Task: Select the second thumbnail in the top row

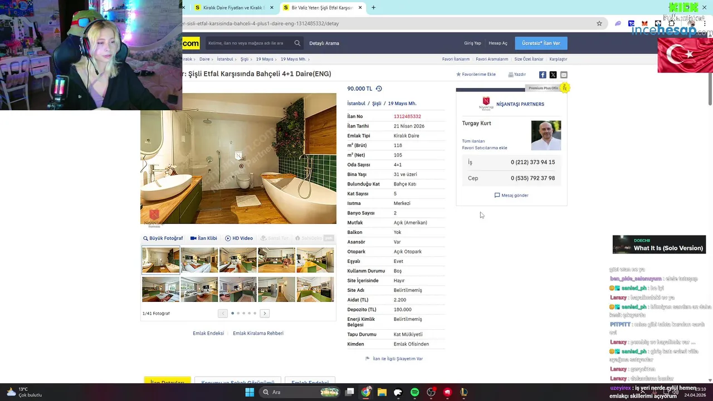Action: [199, 260]
